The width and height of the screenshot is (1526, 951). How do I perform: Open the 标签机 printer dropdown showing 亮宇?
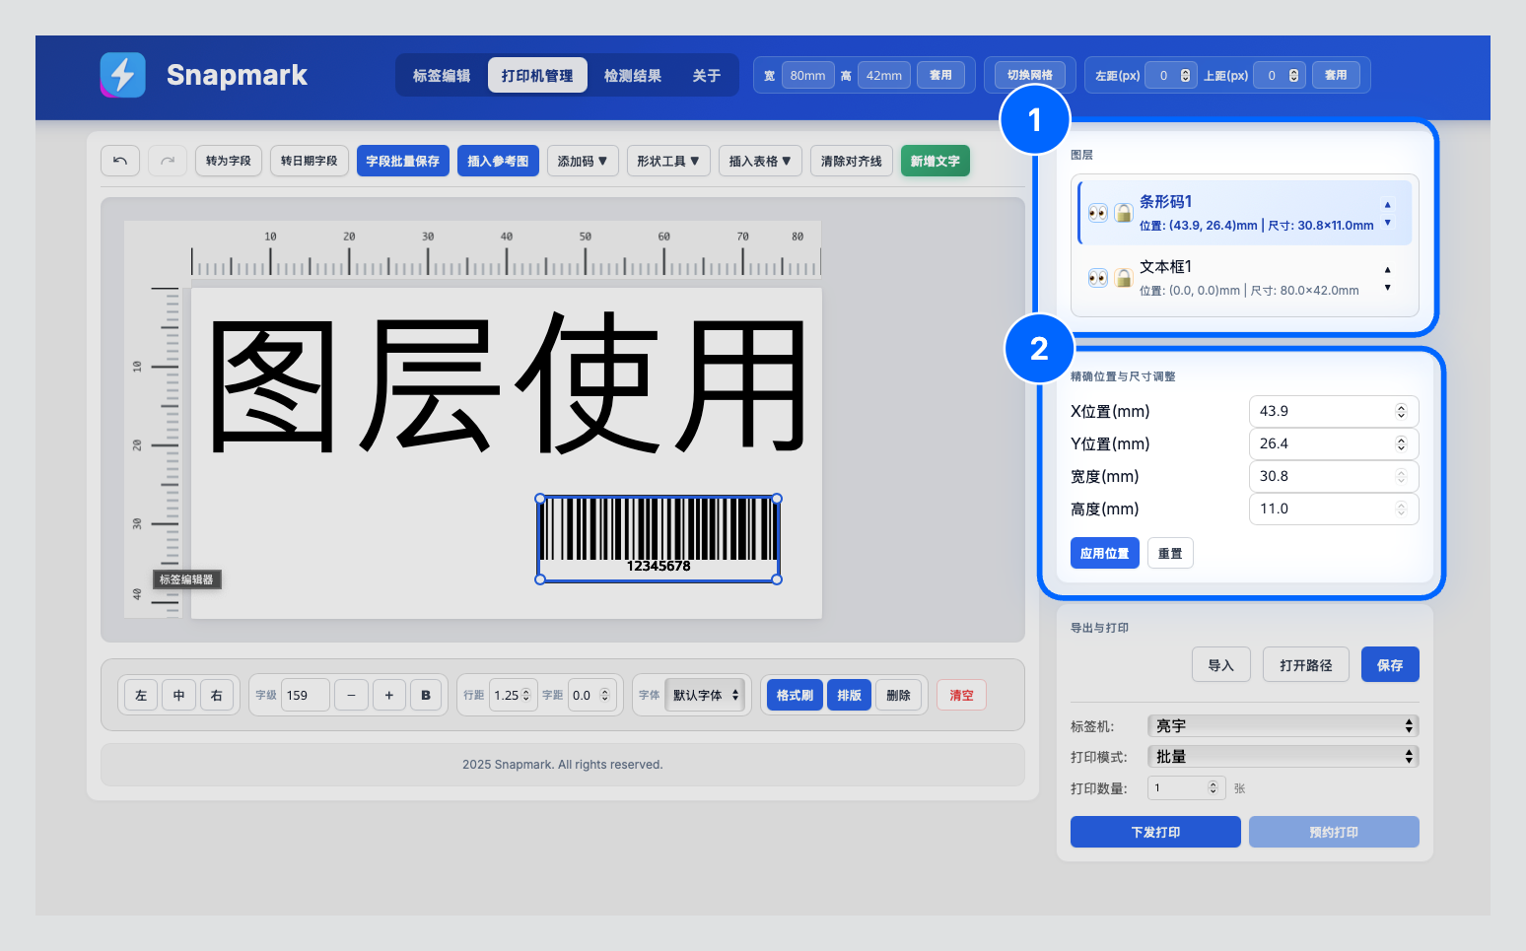1282,725
